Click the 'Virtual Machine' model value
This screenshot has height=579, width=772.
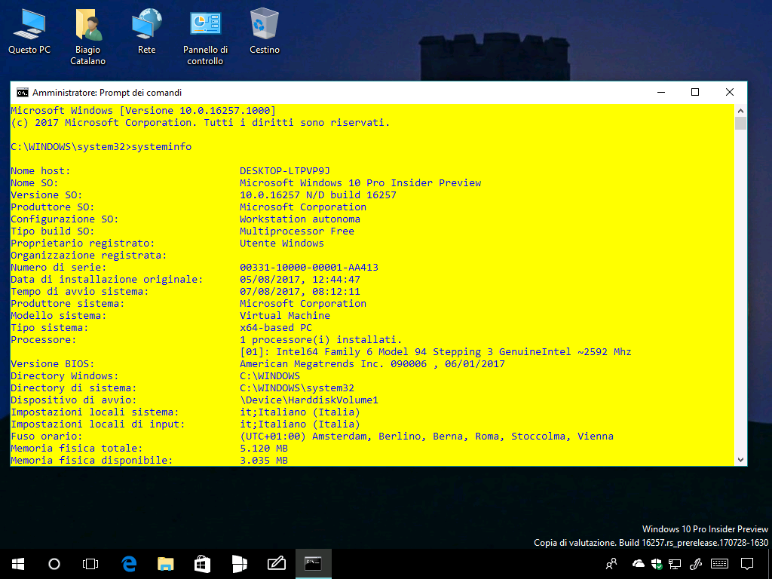pos(284,316)
